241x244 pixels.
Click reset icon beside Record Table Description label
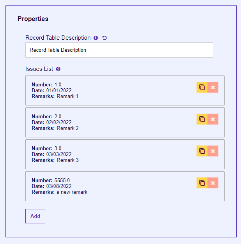click(104, 38)
